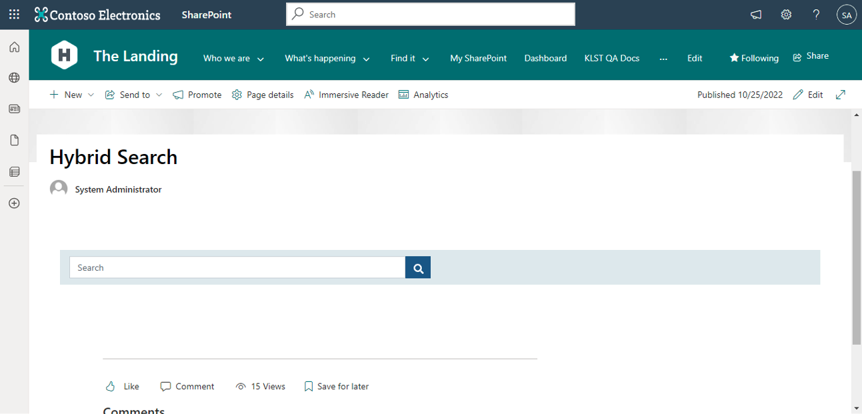Click the Contoso Electronics logo
This screenshot has height=414, width=862.
point(97,15)
